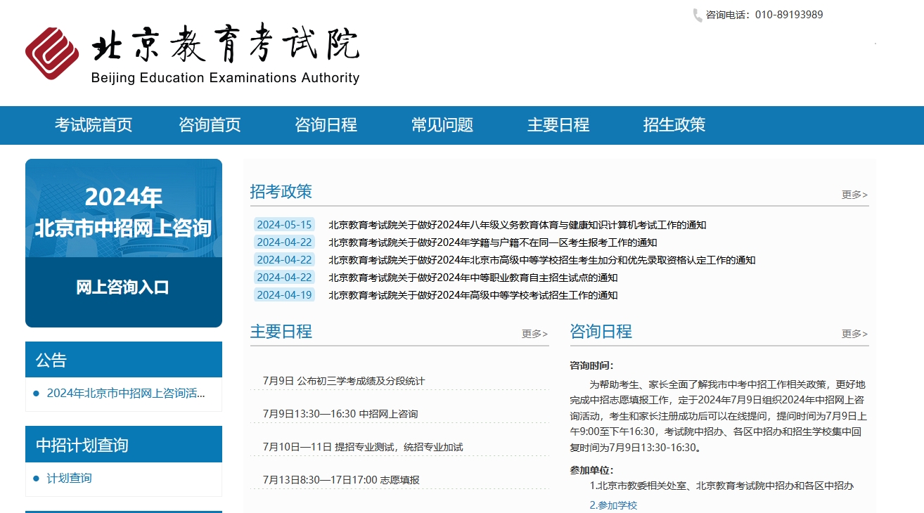Open the 2024年北京市中招网上咨询活... announcement link
Screen dimensions: 924x513
(x=126, y=394)
